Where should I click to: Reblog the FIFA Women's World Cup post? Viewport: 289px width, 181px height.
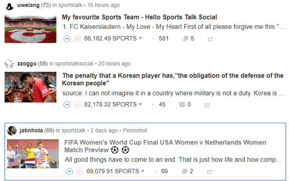tap(210, 172)
